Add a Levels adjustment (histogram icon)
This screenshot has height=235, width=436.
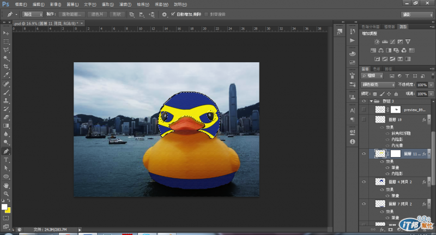pos(385,42)
